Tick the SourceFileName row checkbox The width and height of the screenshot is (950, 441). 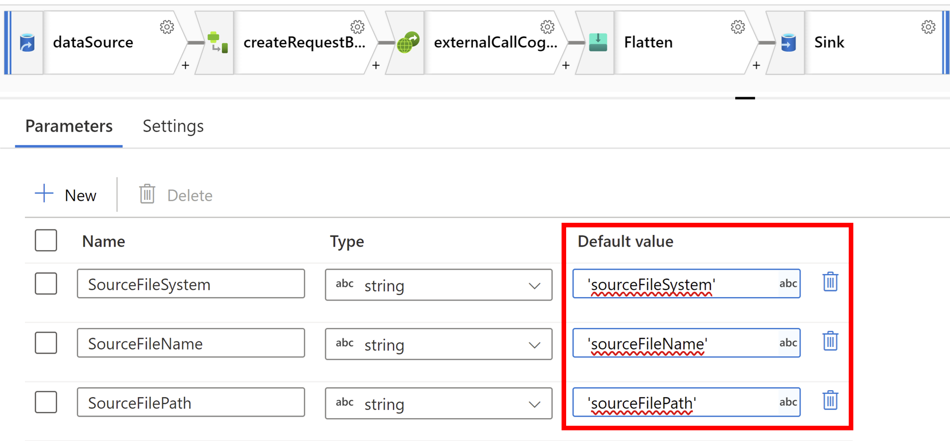click(46, 343)
